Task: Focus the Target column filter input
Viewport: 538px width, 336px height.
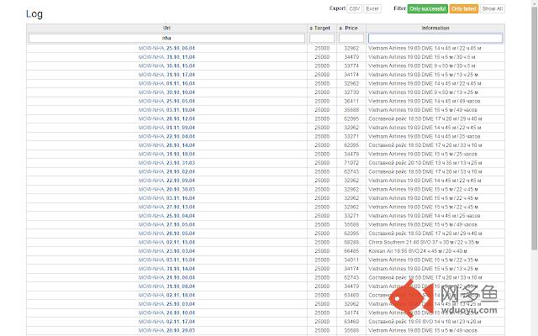Action: pyautogui.click(x=322, y=38)
